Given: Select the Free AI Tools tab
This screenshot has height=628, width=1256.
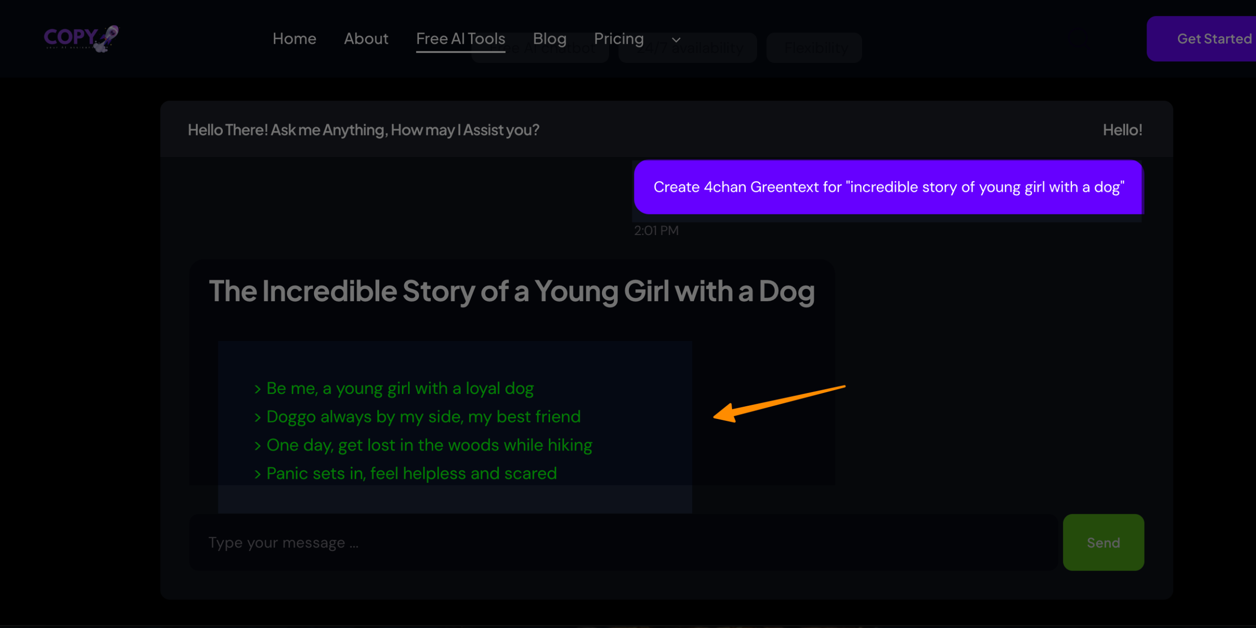Looking at the screenshot, I should tap(460, 39).
